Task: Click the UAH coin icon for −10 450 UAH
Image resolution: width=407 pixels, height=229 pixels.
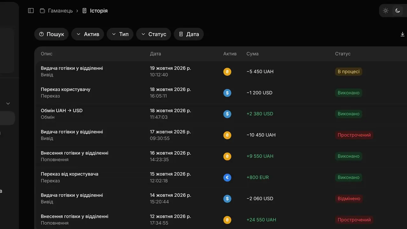Action: (227, 135)
